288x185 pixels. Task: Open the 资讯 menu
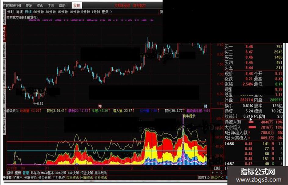click(x=40, y=6)
